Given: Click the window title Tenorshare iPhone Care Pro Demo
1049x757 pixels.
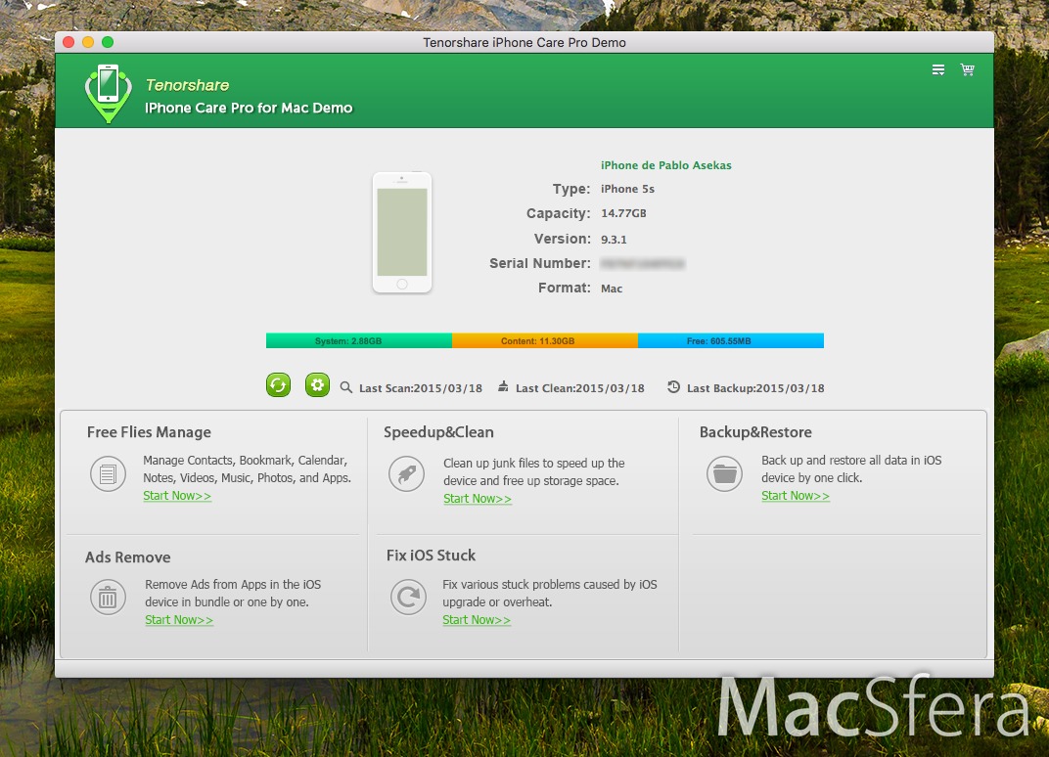Looking at the screenshot, I should (524, 42).
